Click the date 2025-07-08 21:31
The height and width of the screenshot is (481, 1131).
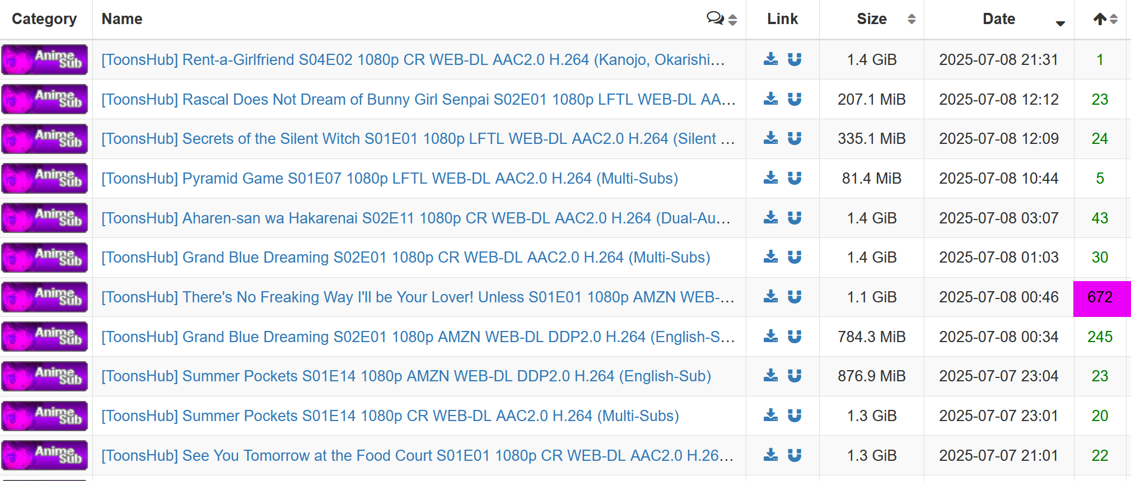pos(999,59)
